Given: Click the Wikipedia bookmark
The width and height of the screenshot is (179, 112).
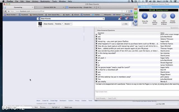Looking at the screenshot, I should coord(106,15).
